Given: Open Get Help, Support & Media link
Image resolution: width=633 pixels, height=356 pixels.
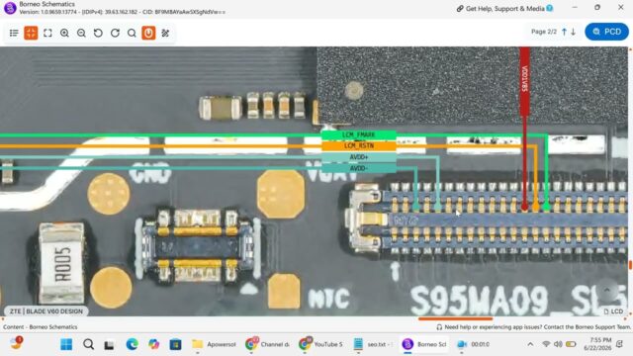Looking at the screenshot, I should click(x=504, y=9).
